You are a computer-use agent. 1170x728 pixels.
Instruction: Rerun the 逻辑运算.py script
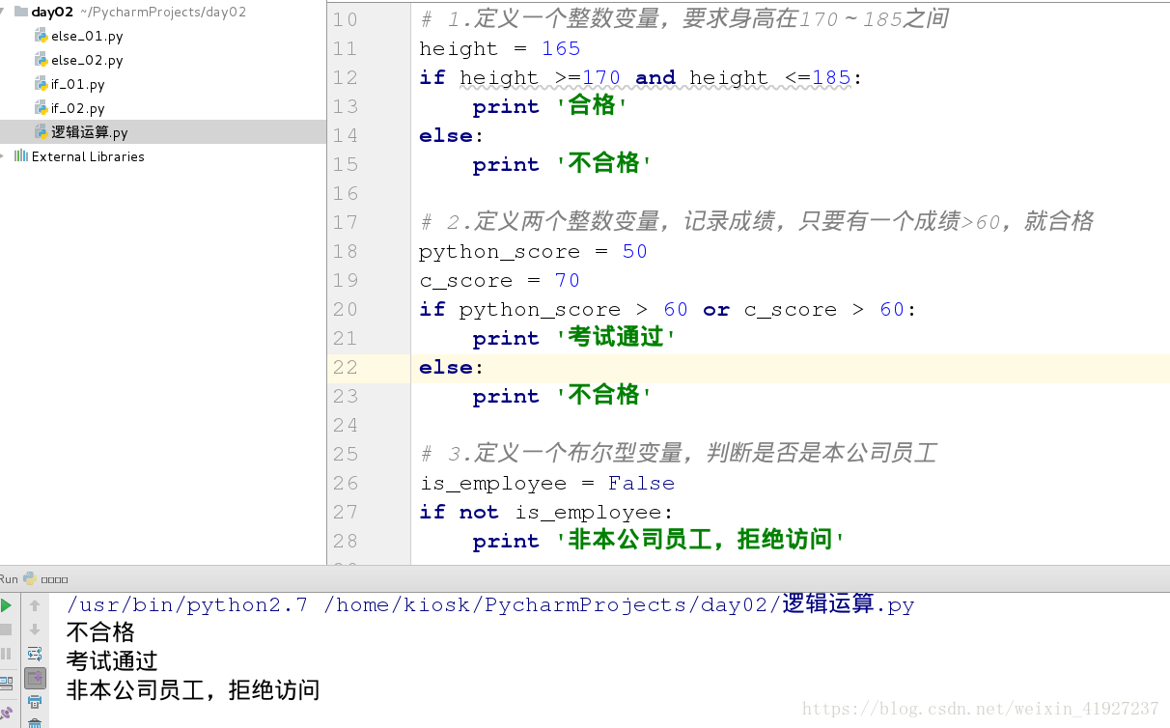pos(8,605)
